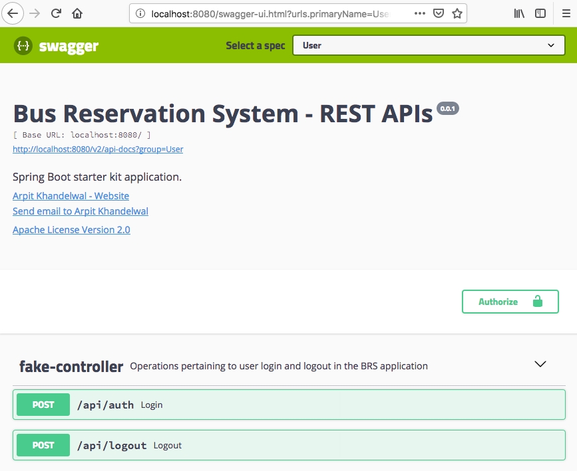Reload the page with the refresh icon
The width and height of the screenshot is (577, 471).
click(57, 13)
